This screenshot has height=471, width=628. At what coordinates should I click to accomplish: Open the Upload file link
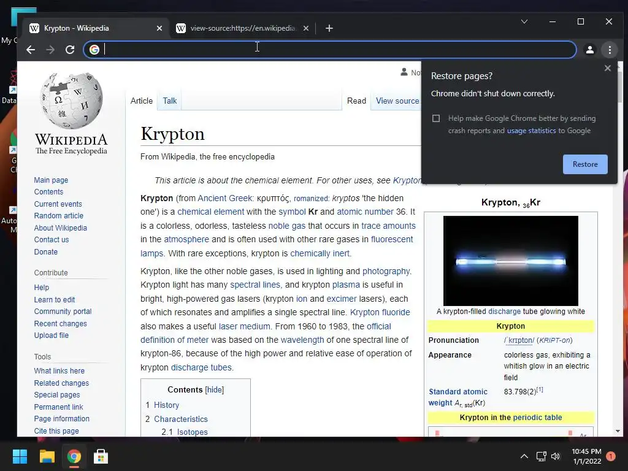52,335
